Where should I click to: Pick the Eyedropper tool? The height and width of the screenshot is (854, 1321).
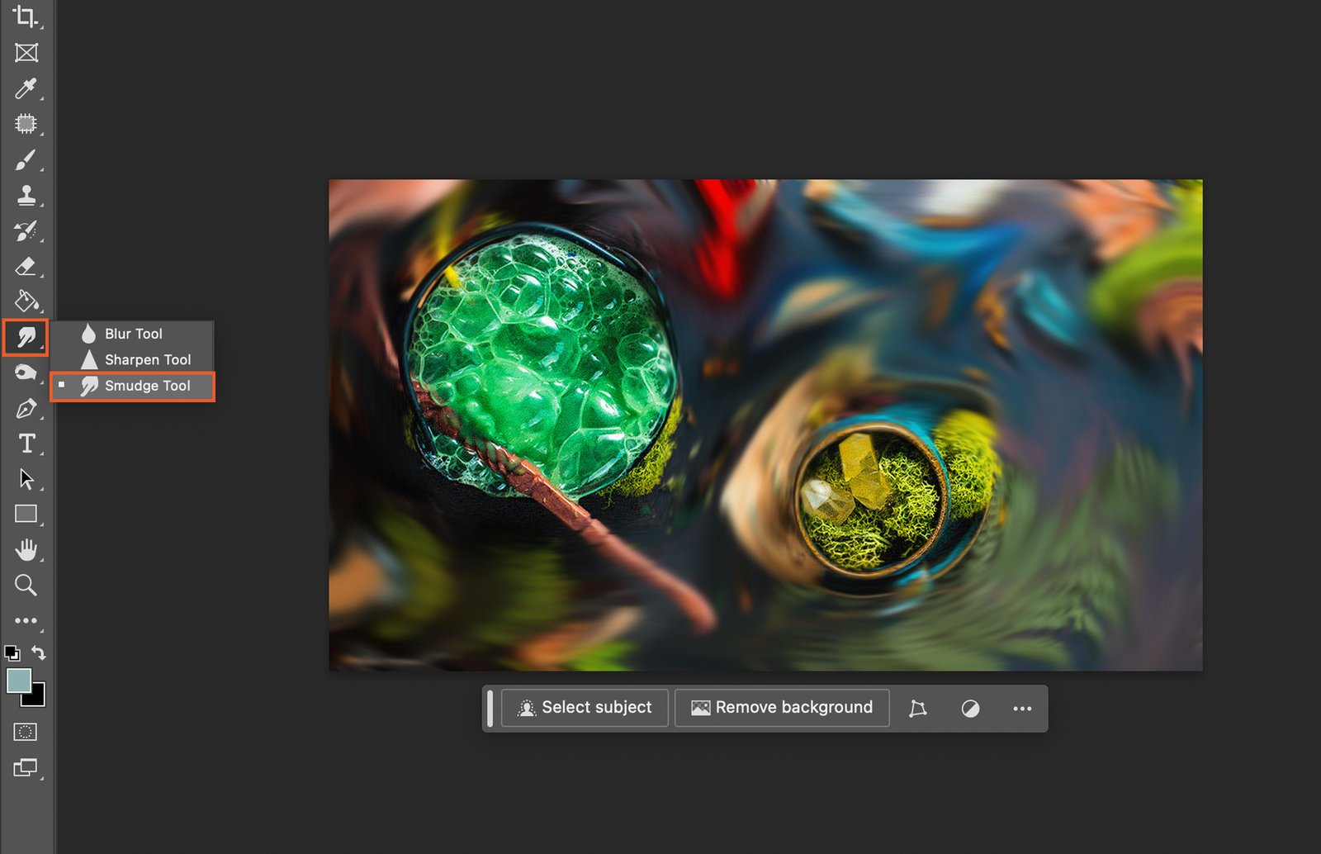pyautogui.click(x=26, y=88)
